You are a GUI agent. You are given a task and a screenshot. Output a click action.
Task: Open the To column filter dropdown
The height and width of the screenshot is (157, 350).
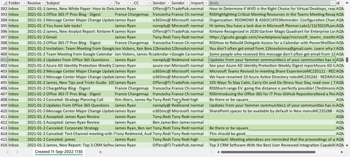pos(131,3)
